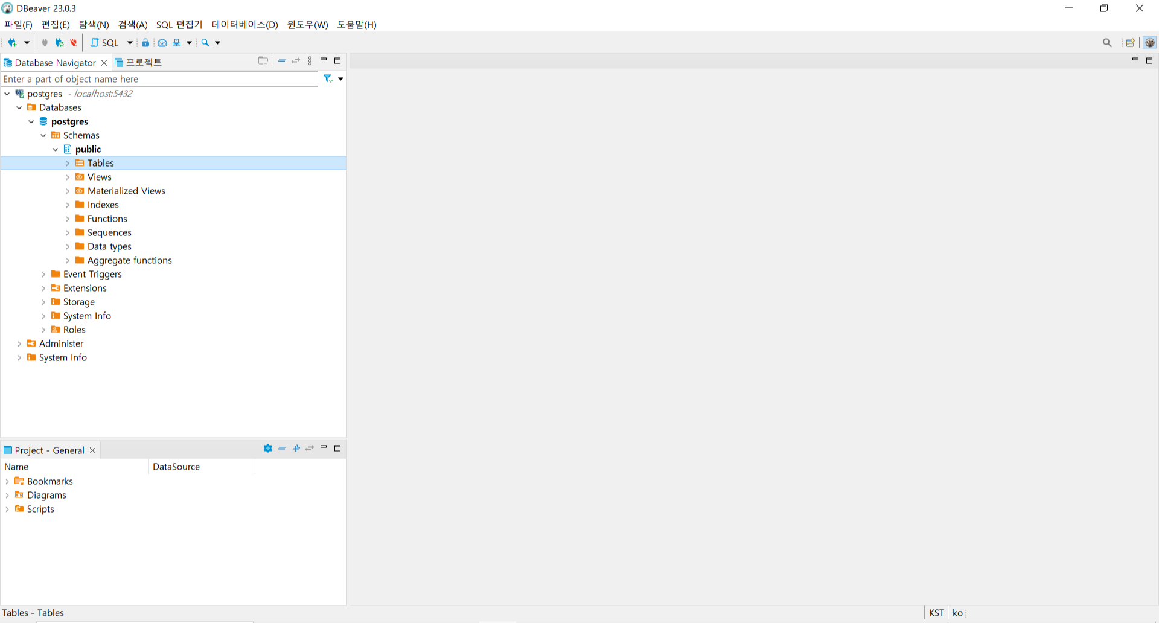Click the Reconnect plug icon
Image resolution: width=1159 pixels, height=623 pixels.
click(59, 43)
